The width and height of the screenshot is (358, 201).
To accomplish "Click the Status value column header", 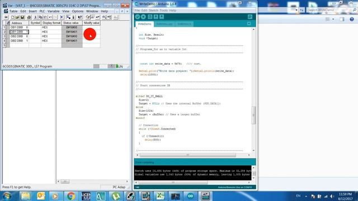I will pyautogui.click(x=72, y=23).
